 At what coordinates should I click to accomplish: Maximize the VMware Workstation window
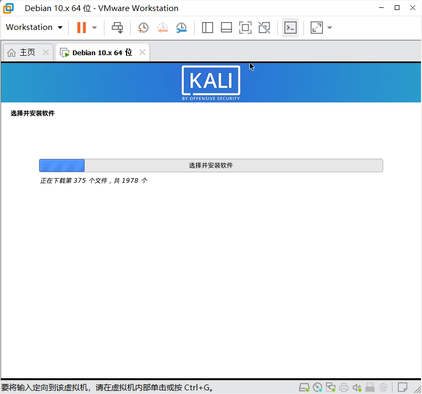pyautogui.click(x=397, y=8)
